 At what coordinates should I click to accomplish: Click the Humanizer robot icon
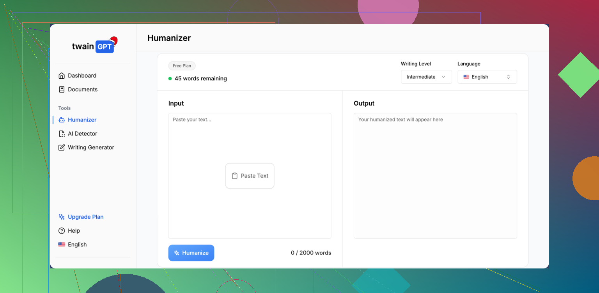click(62, 120)
